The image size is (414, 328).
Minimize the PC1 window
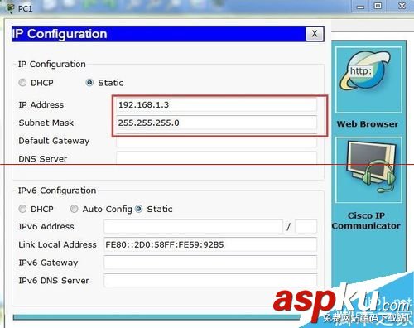(360, 7)
